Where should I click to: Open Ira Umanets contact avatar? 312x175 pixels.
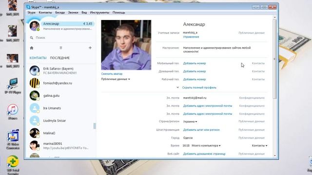coord(35,108)
